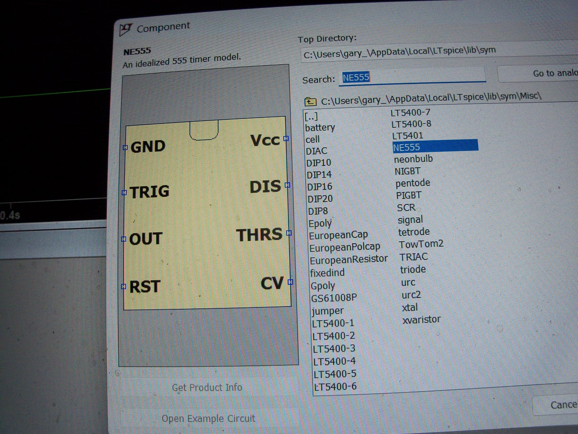Click the THRS pin in symbol preview
The height and width of the screenshot is (434, 578).
[x=289, y=233]
